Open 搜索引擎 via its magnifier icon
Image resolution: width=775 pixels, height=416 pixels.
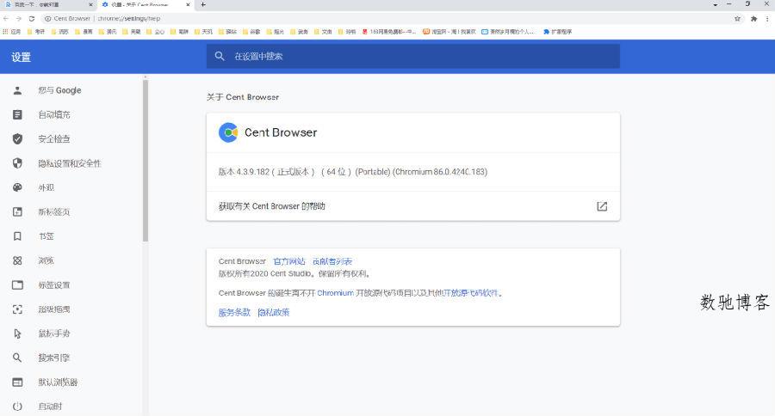pyautogui.click(x=17, y=358)
